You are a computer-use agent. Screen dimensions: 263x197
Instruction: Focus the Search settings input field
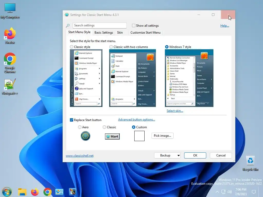click(x=99, y=25)
